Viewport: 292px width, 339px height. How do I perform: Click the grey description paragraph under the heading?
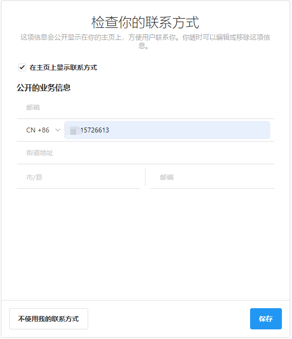tap(146, 41)
